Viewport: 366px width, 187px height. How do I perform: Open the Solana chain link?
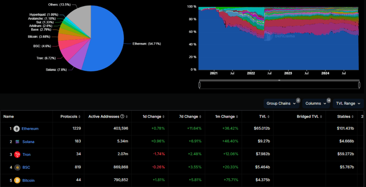coord(28,142)
